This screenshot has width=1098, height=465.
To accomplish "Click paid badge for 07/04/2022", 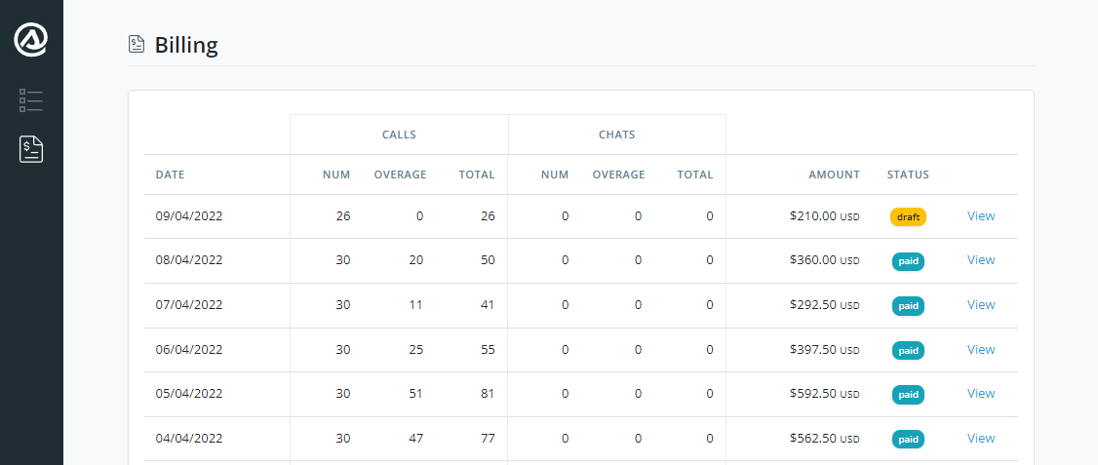I will [x=908, y=306].
